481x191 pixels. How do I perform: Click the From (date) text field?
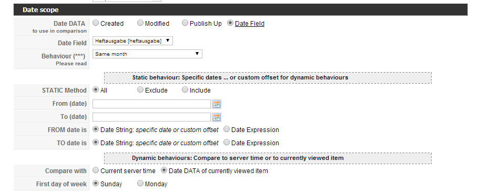click(151, 104)
